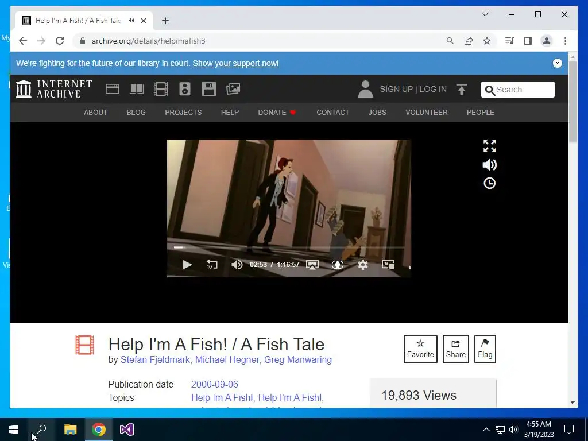Toggle the player contrast/theme icon
Screen dimensions: 588x441
coord(338,265)
